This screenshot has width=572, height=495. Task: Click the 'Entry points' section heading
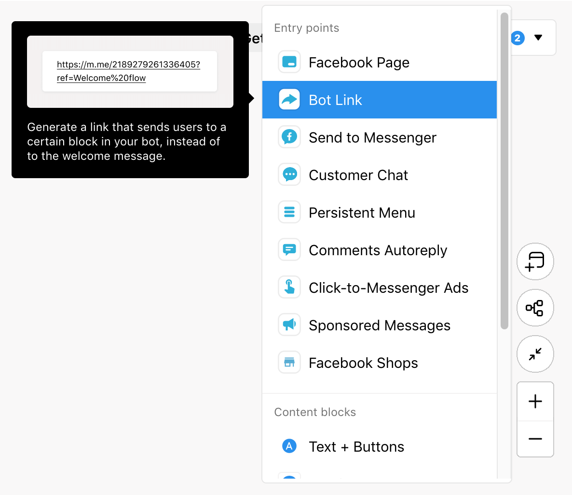pos(306,28)
